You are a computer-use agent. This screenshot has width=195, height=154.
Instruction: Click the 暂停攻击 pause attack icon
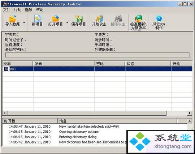coord(118,21)
